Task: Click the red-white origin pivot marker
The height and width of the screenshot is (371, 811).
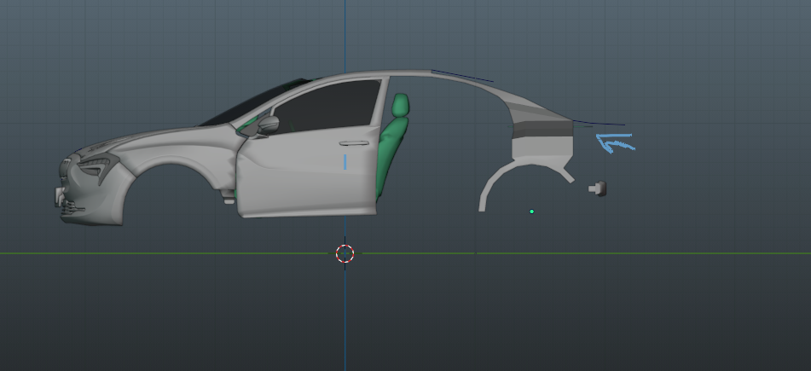Action: [x=345, y=253]
